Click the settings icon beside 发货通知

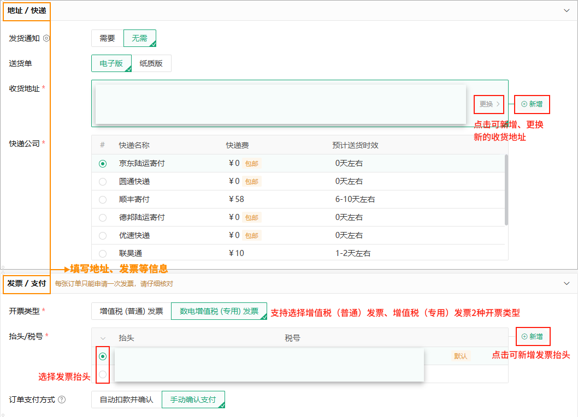point(46,38)
